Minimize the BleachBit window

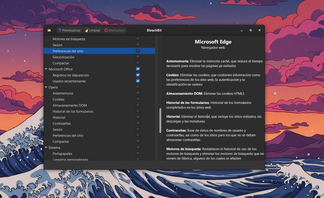tap(241, 30)
